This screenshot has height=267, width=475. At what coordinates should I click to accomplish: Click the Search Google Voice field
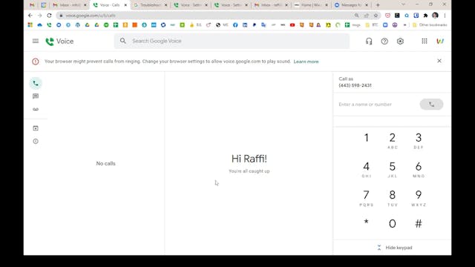coord(232,41)
